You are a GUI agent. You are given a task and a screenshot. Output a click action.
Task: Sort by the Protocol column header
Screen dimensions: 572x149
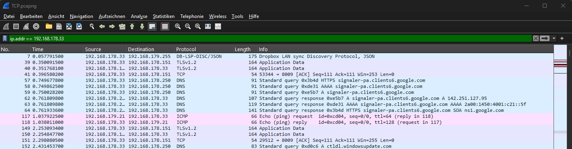tap(204, 50)
